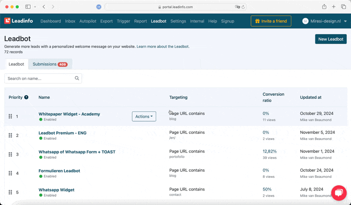Open the Autopilot menu item

pos(88,21)
